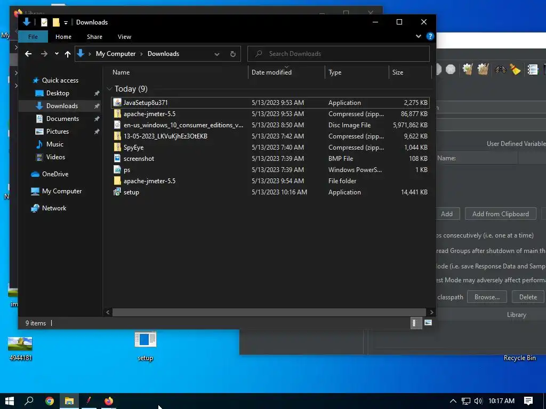
Task: Launch Chrome from the taskbar
Action: coord(50,401)
